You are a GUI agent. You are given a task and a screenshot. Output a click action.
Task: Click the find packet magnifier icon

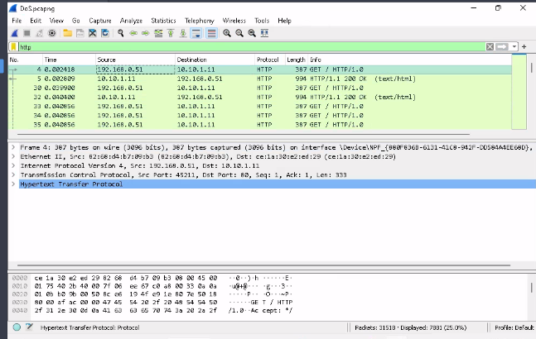(121, 33)
